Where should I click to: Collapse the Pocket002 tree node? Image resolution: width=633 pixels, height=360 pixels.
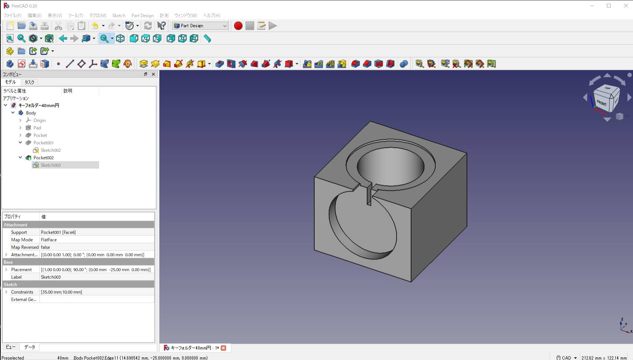point(20,157)
